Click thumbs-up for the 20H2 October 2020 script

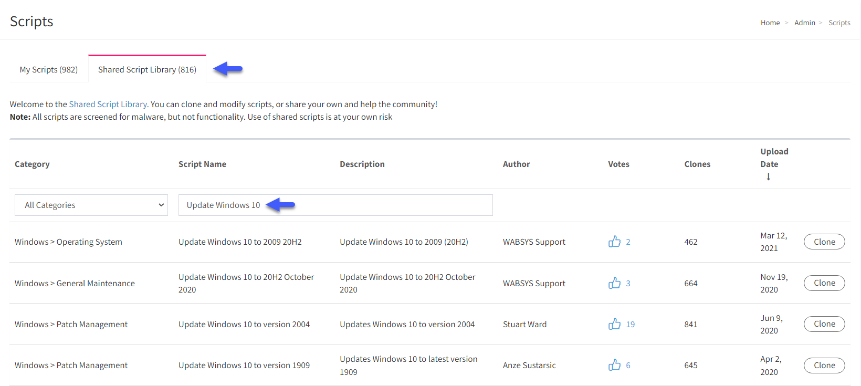(614, 283)
